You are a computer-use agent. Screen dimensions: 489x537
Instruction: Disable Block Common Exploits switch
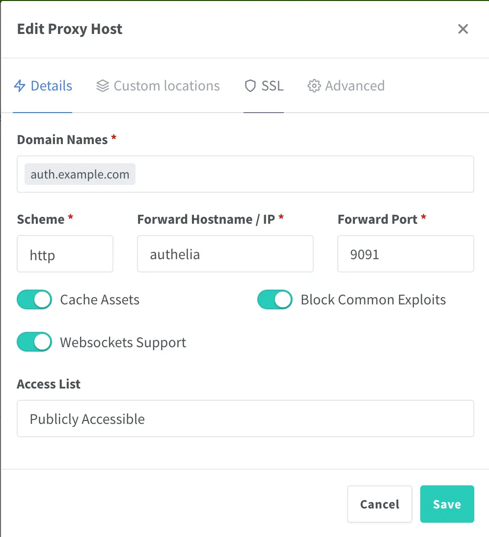275,299
